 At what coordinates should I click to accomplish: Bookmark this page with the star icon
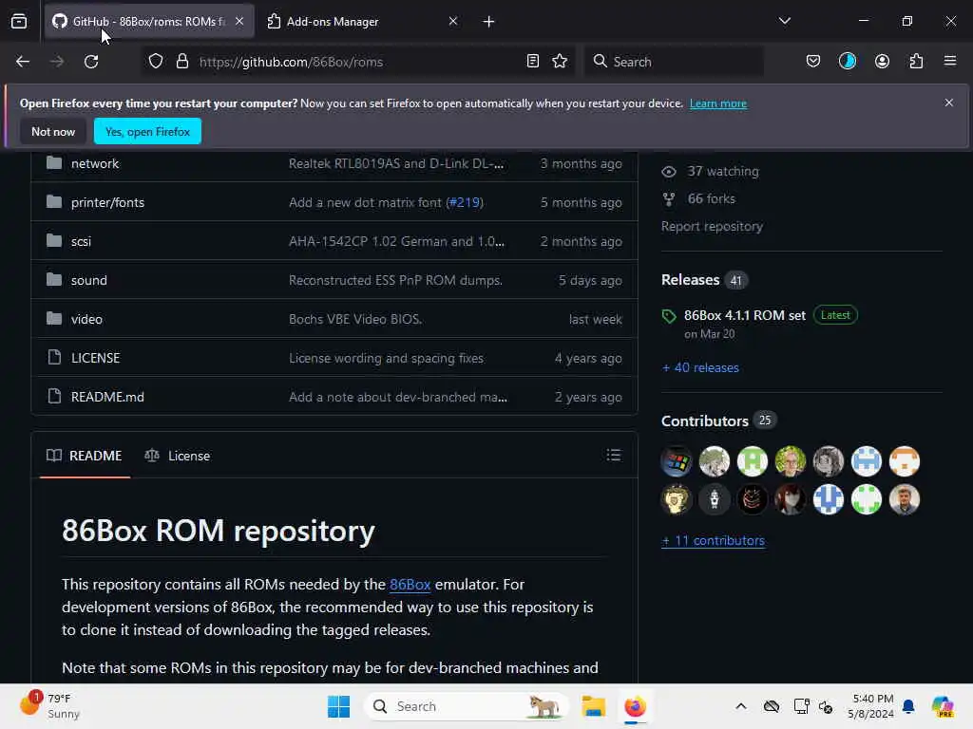pyautogui.click(x=560, y=62)
